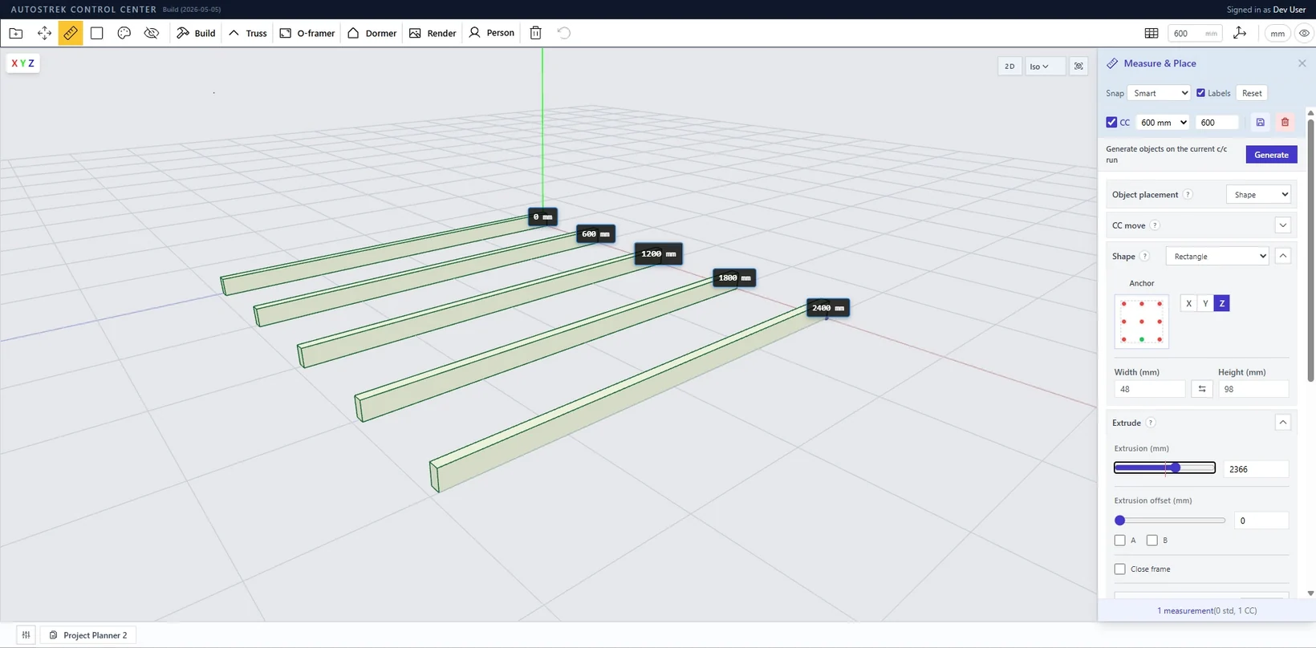
Task: Click the Extrusion offset slider handle
Action: click(1120, 520)
